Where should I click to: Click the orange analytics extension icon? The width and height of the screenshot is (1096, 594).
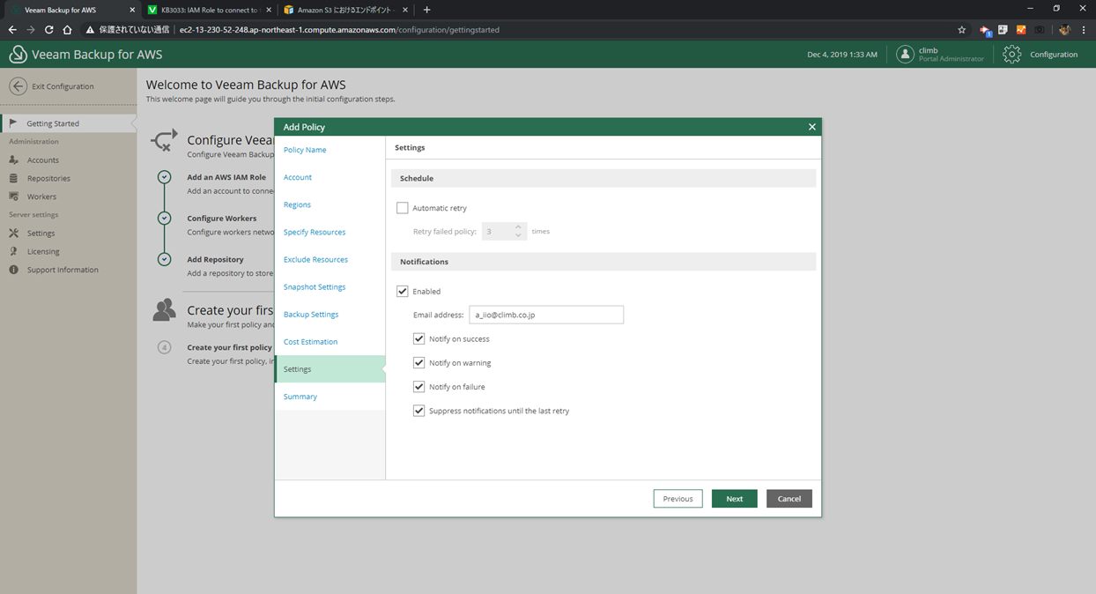click(x=1021, y=30)
